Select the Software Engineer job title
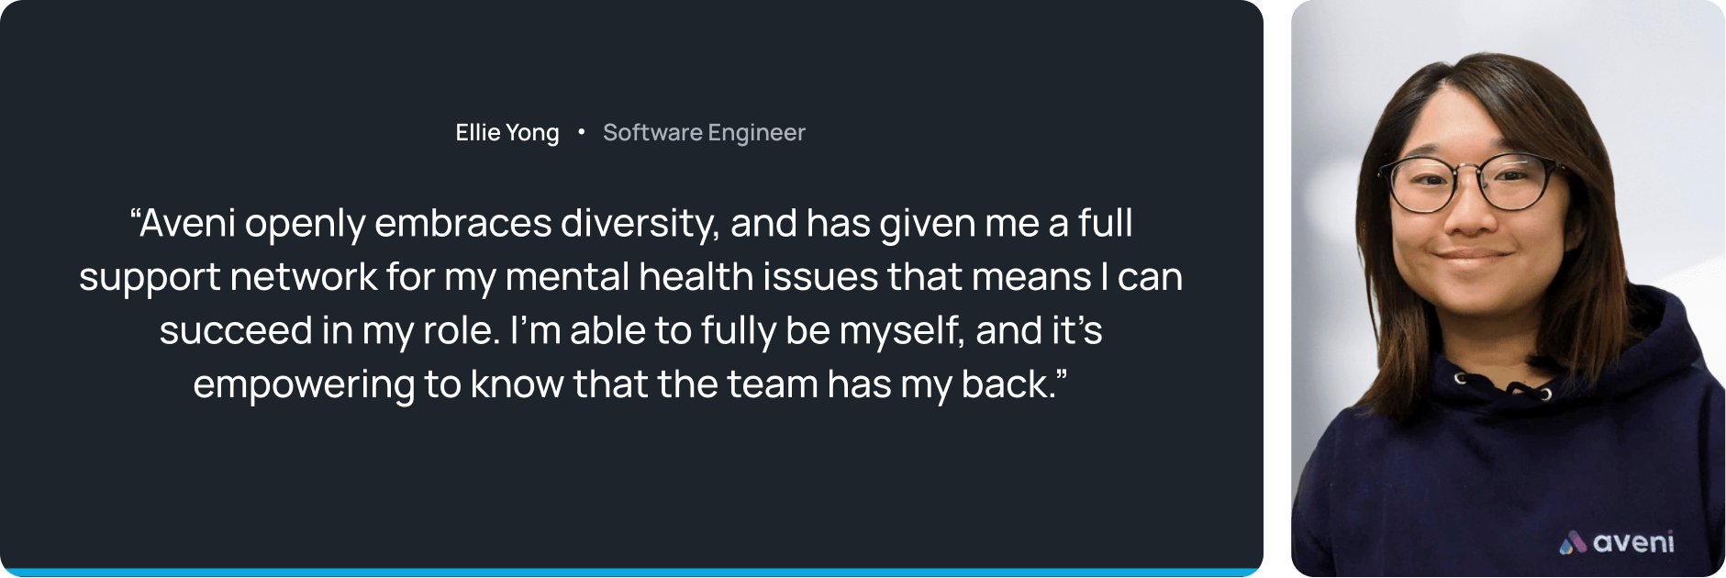 click(704, 133)
